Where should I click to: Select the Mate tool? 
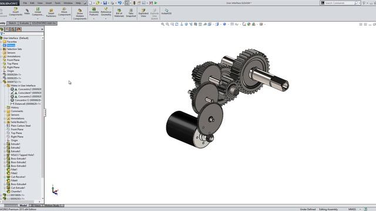click(27, 12)
